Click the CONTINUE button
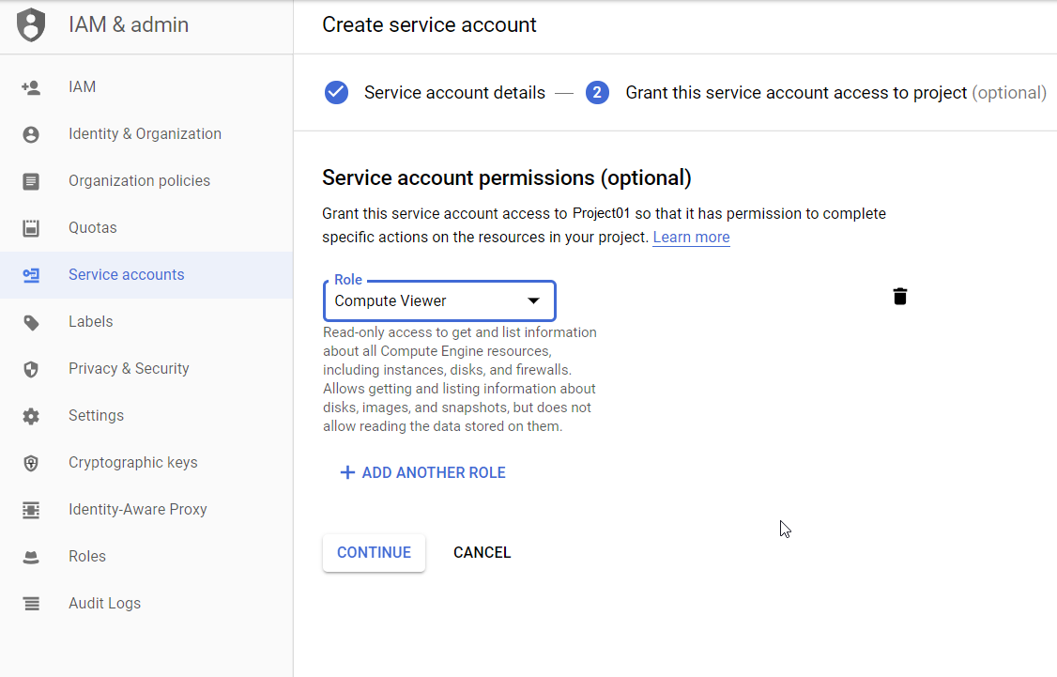This screenshot has height=677, width=1057. 374,552
